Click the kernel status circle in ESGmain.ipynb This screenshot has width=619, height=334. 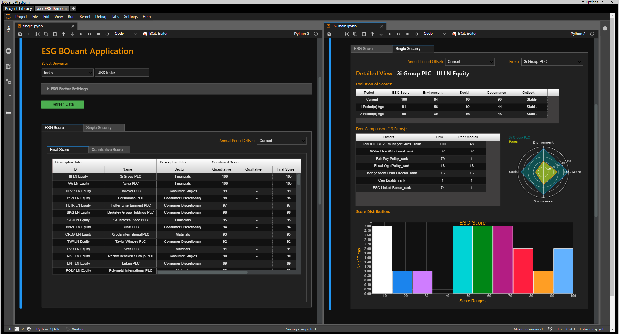pyautogui.click(x=592, y=34)
